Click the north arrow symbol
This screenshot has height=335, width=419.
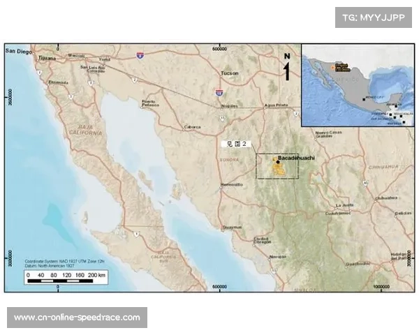(287, 66)
